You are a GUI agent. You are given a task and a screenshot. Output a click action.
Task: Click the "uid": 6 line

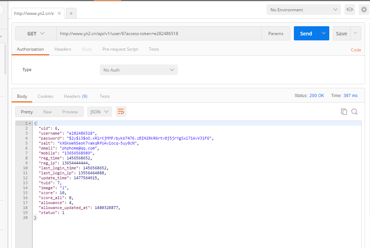click(49, 129)
